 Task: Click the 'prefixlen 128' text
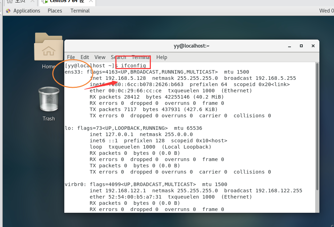coord(144,141)
